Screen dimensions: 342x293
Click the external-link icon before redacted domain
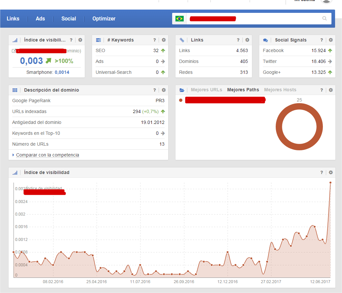tap(14, 51)
